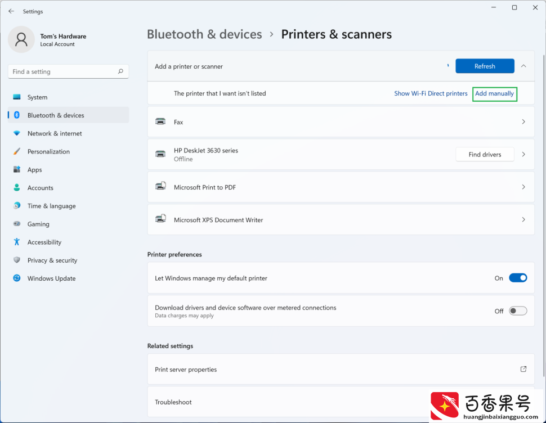This screenshot has width=546, height=423.
Task: Open Personalization settings
Action: 69,151
